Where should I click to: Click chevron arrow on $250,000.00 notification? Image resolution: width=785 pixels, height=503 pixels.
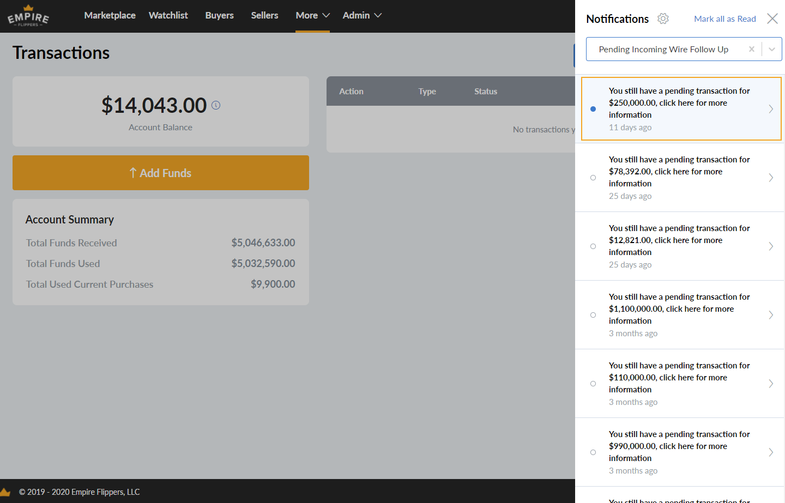[771, 109]
